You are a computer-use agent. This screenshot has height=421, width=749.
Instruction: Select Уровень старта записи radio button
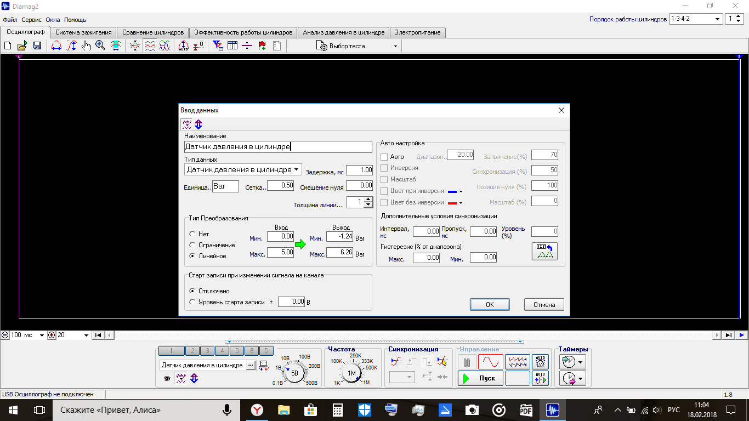[192, 302]
